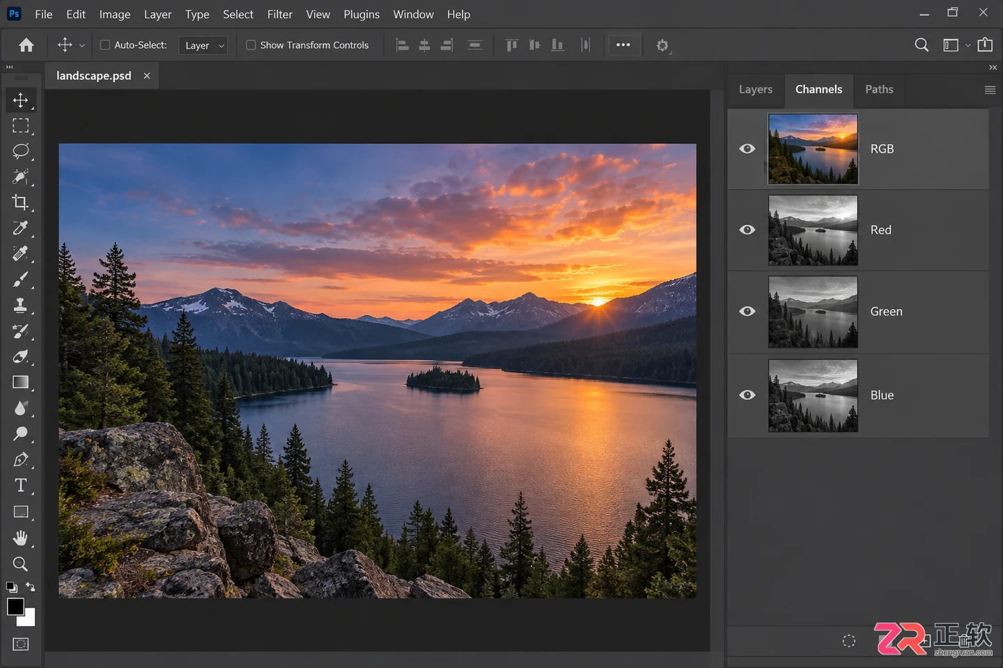
Task: Activate the Pen tool
Action: pos(21,459)
